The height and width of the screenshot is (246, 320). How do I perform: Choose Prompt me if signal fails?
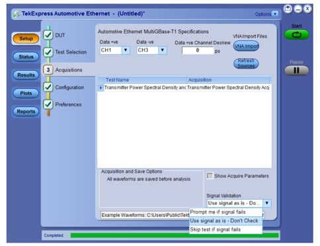(x=226, y=212)
